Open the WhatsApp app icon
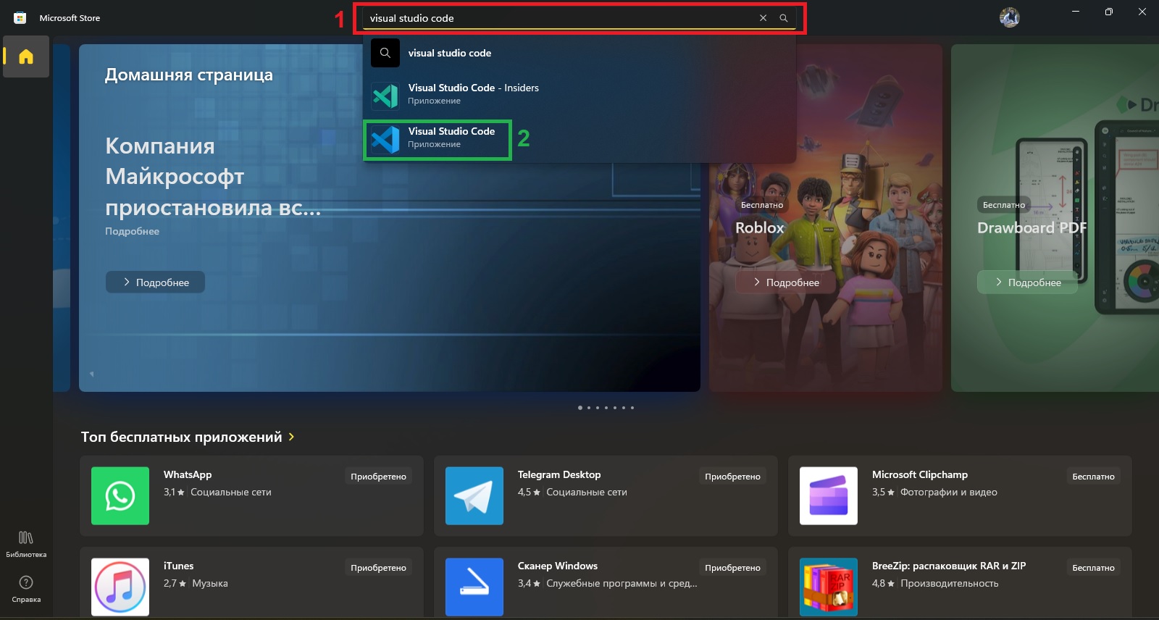The image size is (1159, 620). [x=120, y=496]
